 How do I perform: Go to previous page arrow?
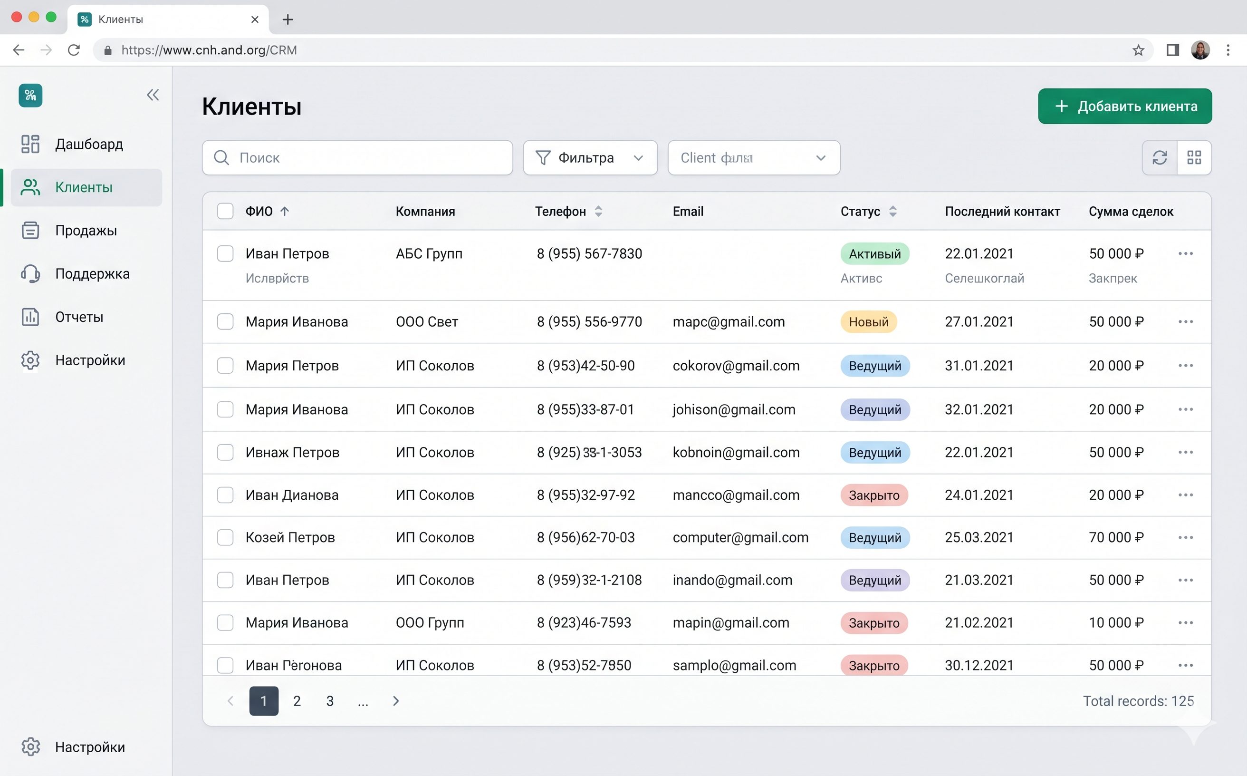pyautogui.click(x=230, y=701)
